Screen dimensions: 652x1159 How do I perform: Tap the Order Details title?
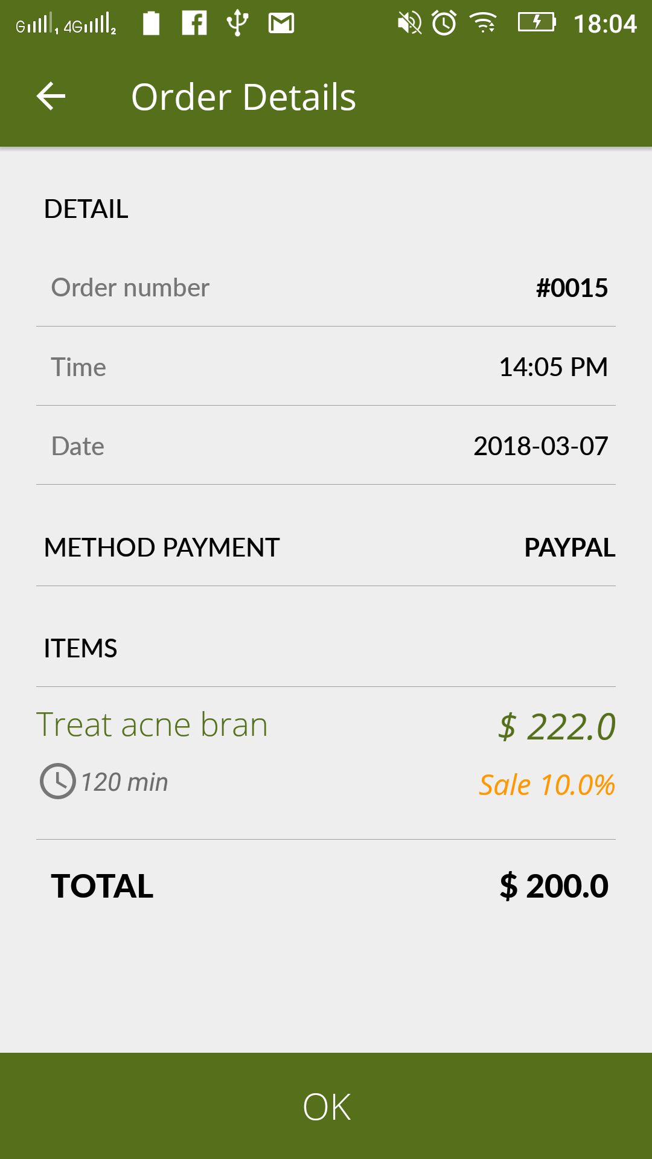pyautogui.click(x=243, y=97)
